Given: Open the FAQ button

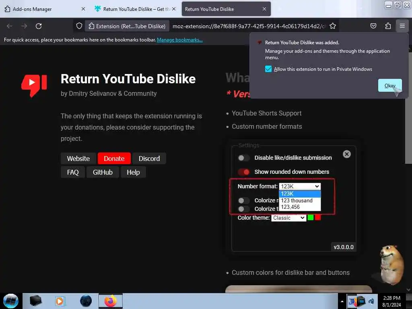Looking at the screenshot, I should [x=73, y=172].
